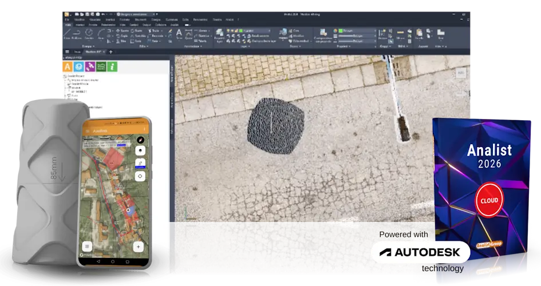Screen dimensions: 541x286
Task: Open the lineweight DaLayer dropdown
Action: pos(358,36)
